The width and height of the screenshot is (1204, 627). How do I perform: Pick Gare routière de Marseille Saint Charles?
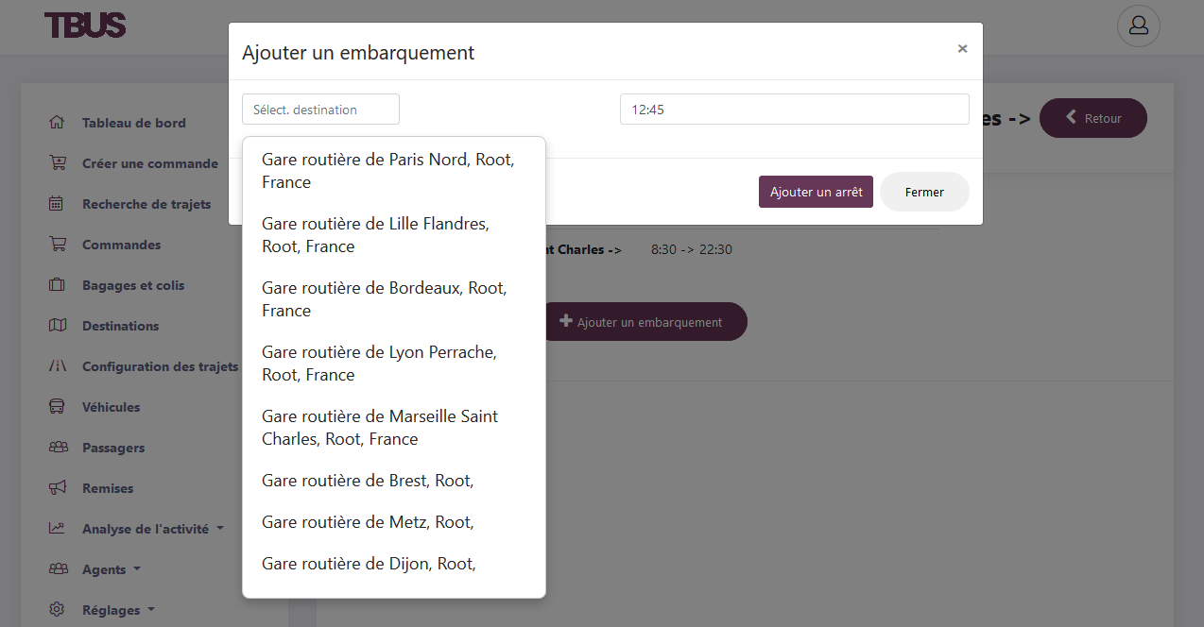(x=380, y=428)
